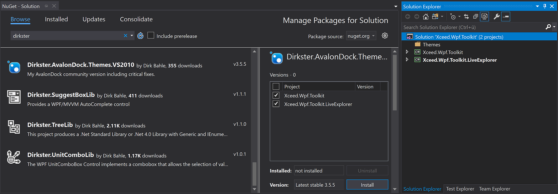The width and height of the screenshot is (558, 194).
Task: Expand the Xceed.Wpf.Toolkit.LiveExplorer project node
Action: click(407, 59)
